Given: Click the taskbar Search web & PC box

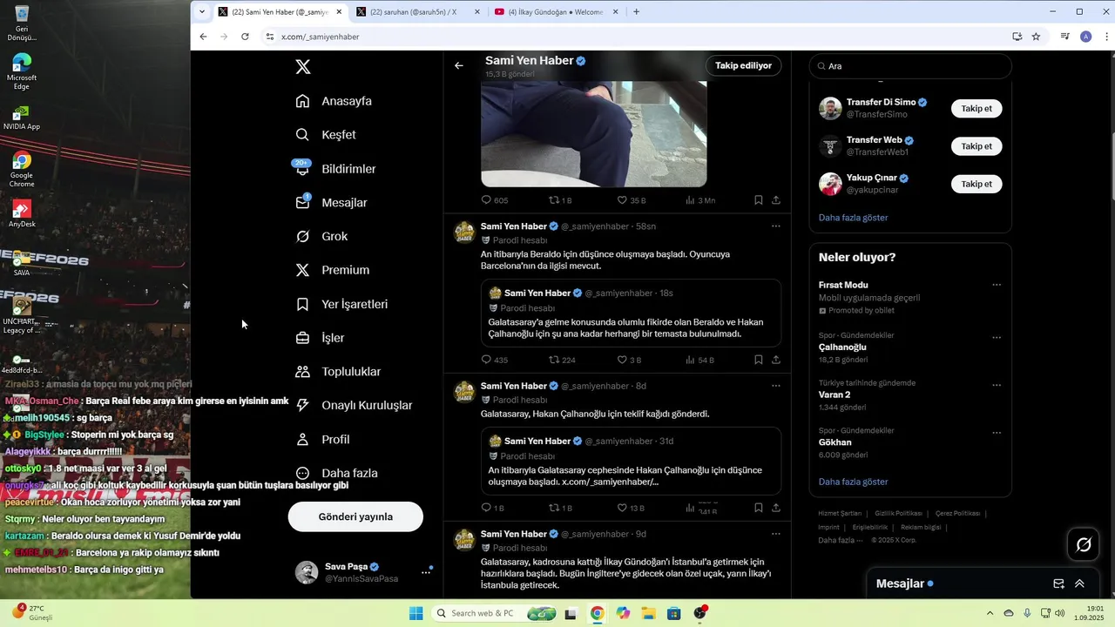Looking at the screenshot, I should pyautogui.click(x=494, y=613).
